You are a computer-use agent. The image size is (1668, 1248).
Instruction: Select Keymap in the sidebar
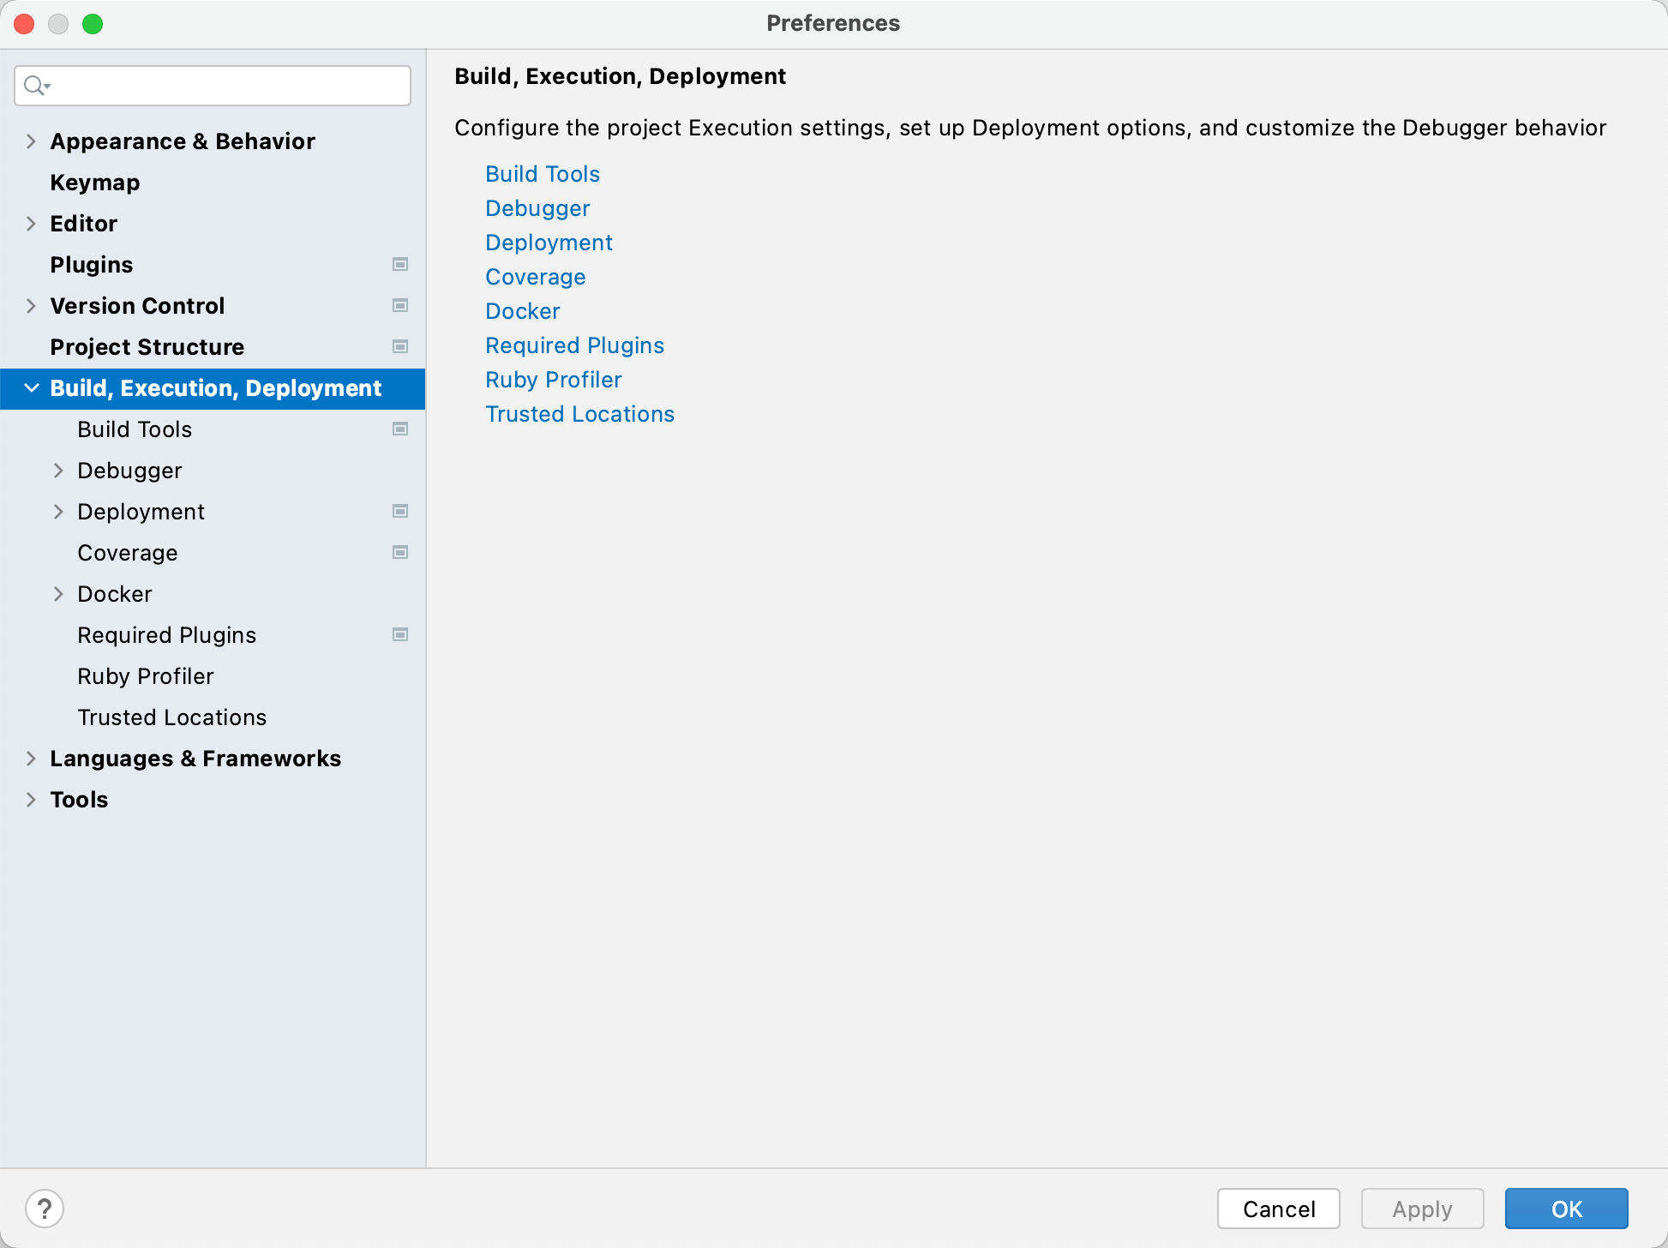click(94, 183)
